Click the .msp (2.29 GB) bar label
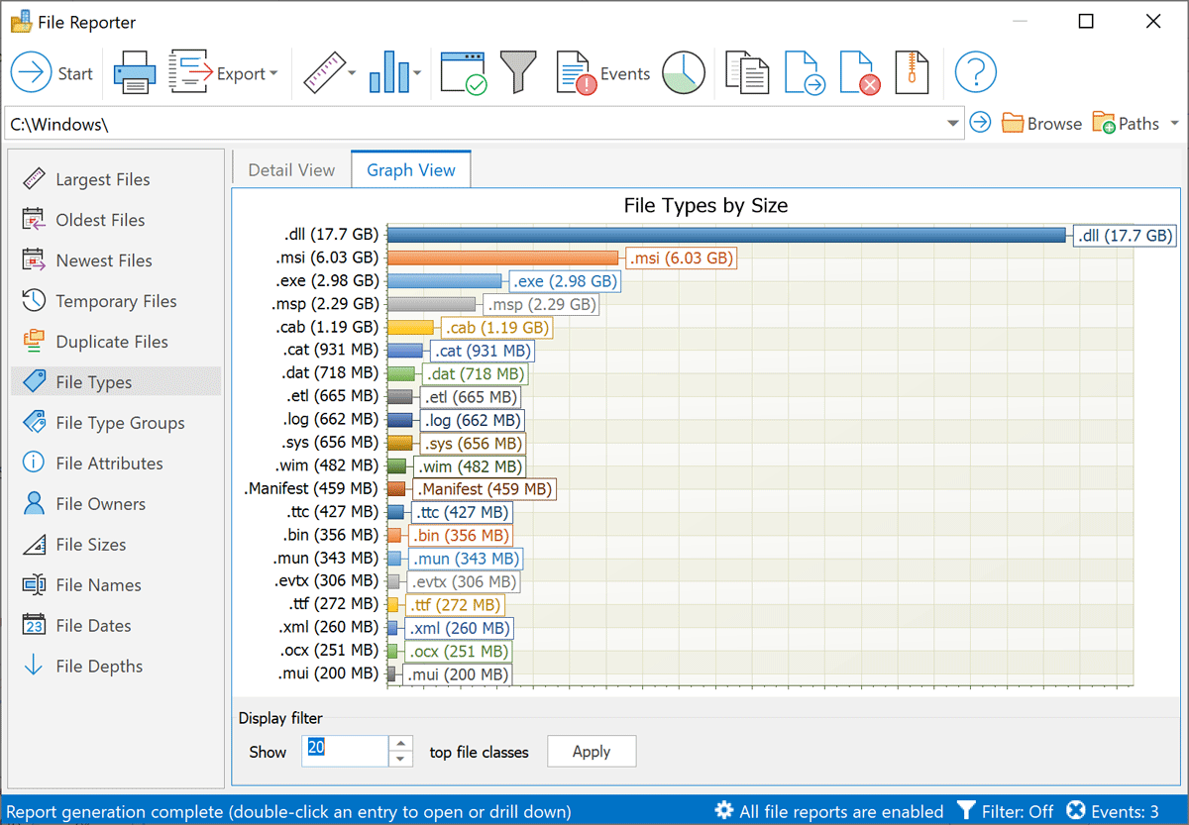The height and width of the screenshot is (825, 1189). click(541, 304)
